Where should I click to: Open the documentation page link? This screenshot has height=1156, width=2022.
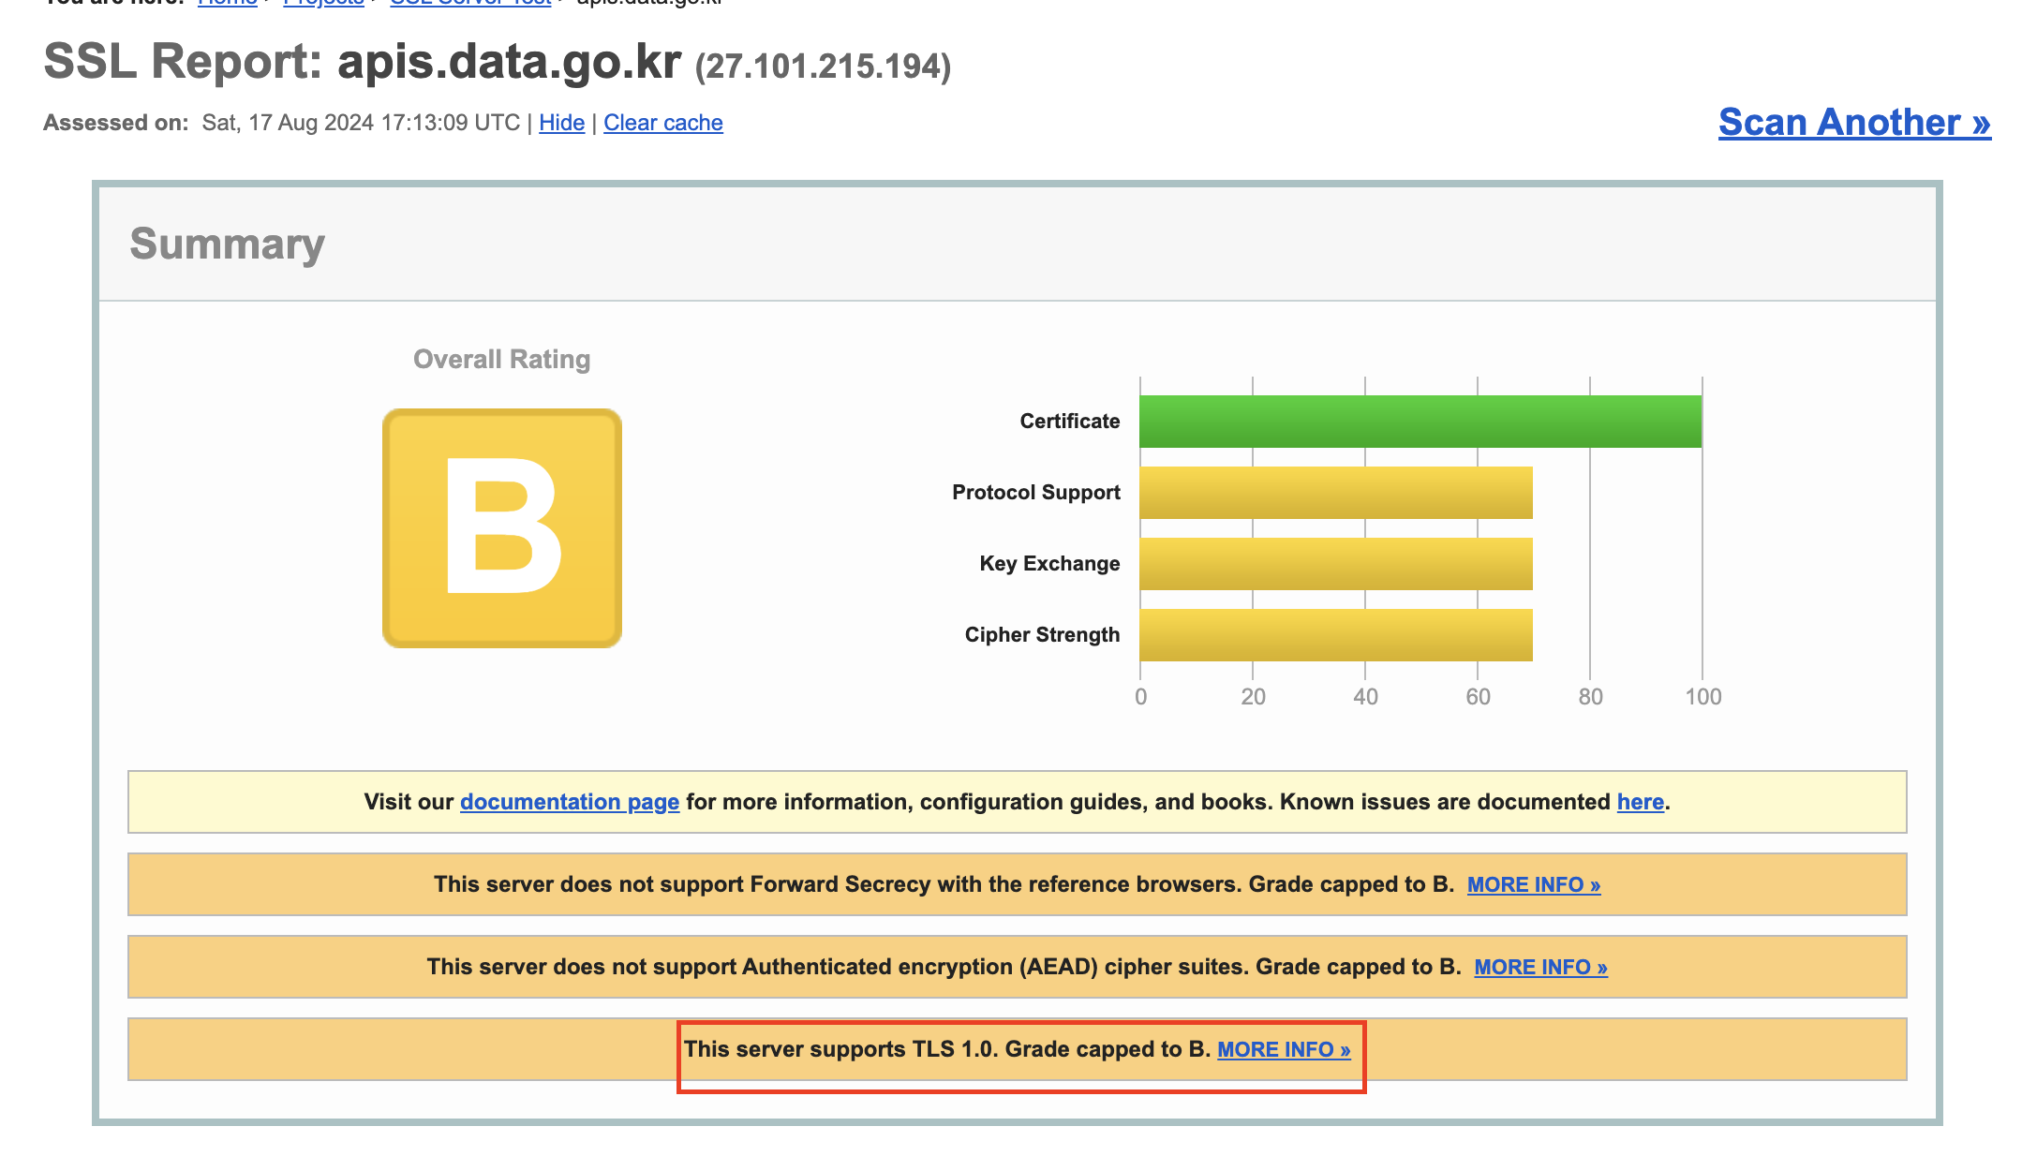point(569,802)
